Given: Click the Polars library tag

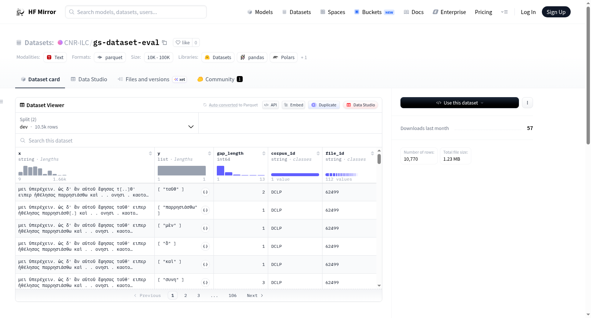Looking at the screenshot, I should pyautogui.click(x=284, y=57).
